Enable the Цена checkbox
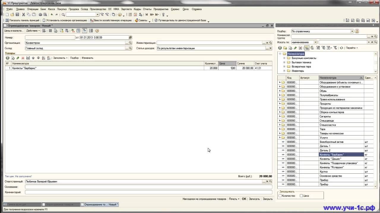Image resolution: width=380 pixels, height=213 pixels. coord(301,196)
